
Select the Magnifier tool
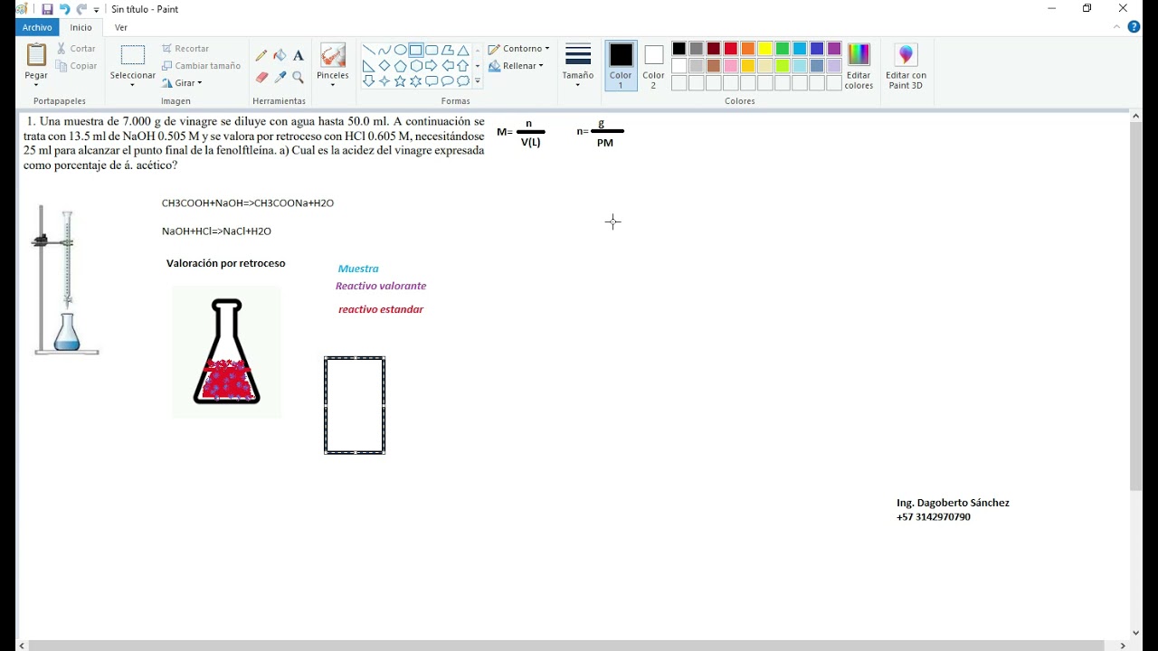coord(298,77)
